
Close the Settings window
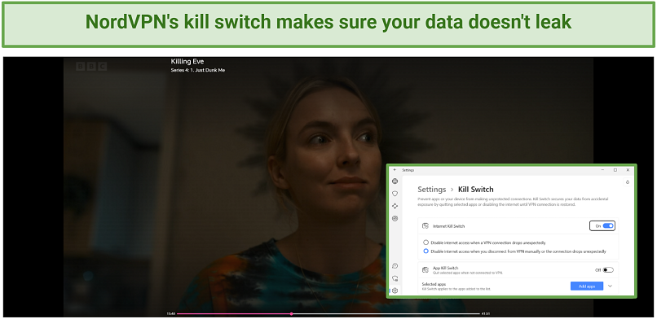click(x=628, y=170)
